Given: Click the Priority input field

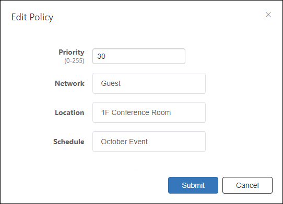Looking at the screenshot, I should coord(139,56).
